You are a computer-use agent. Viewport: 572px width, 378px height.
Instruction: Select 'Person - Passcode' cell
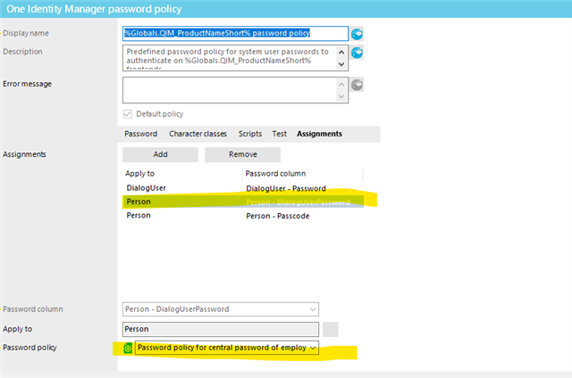coord(278,216)
